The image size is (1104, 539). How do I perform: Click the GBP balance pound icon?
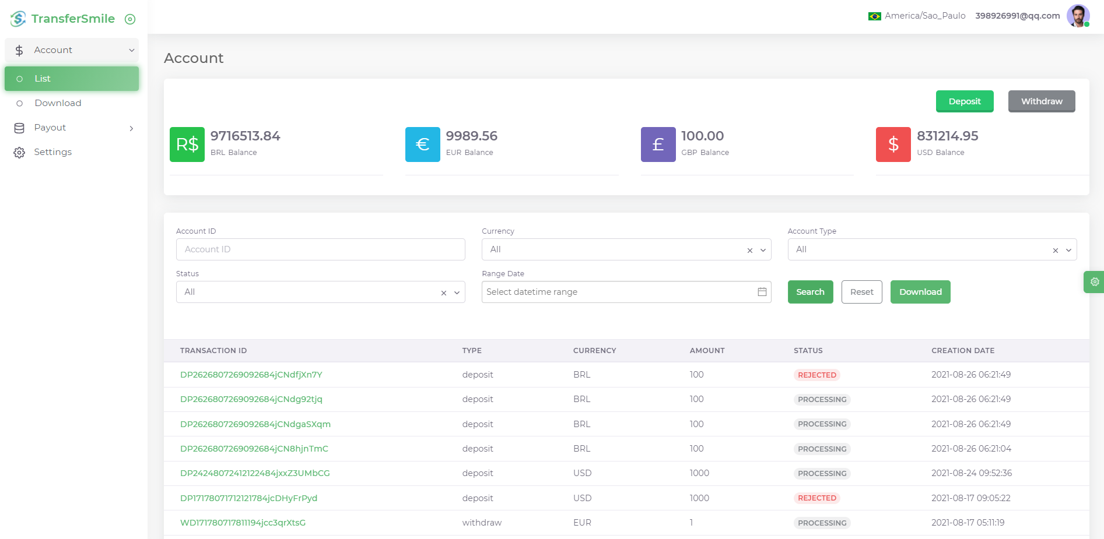658,145
